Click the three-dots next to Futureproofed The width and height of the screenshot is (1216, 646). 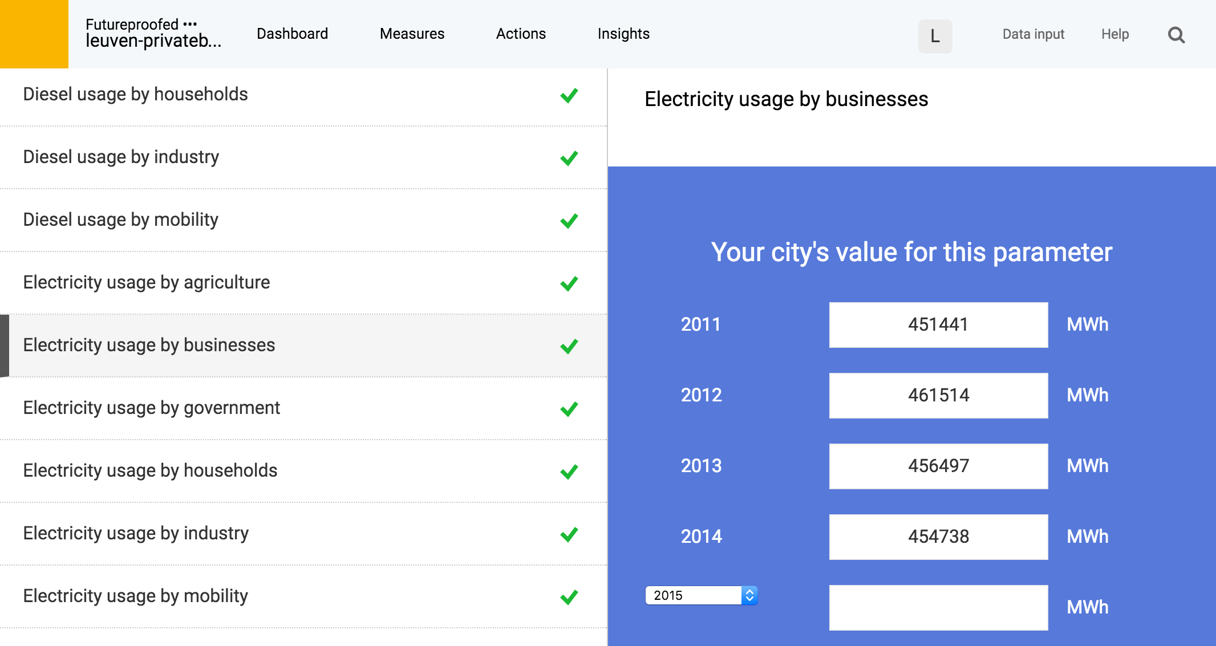click(x=190, y=24)
